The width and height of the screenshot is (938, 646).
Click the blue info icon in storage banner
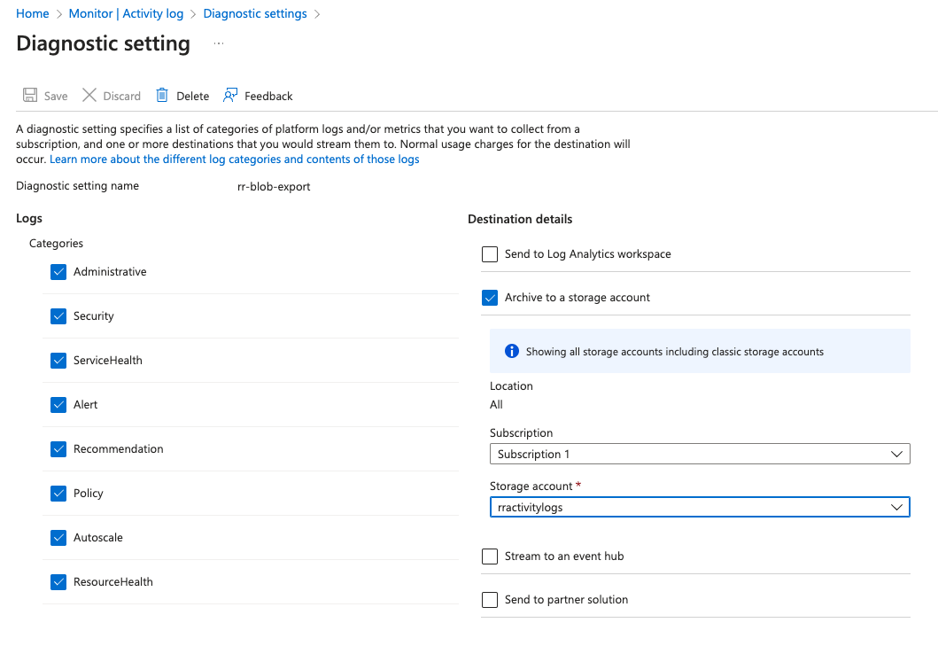coord(511,352)
